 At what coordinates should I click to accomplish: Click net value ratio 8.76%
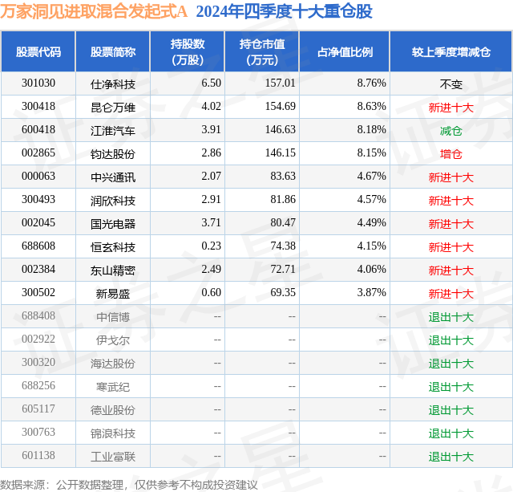372,83
